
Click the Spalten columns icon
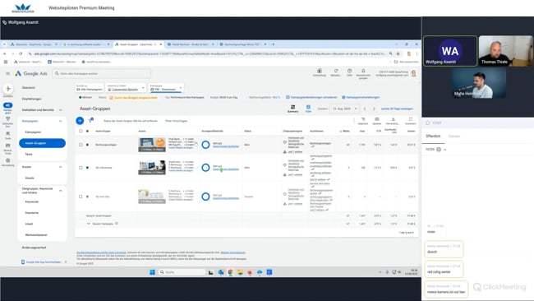tap(376, 119)
